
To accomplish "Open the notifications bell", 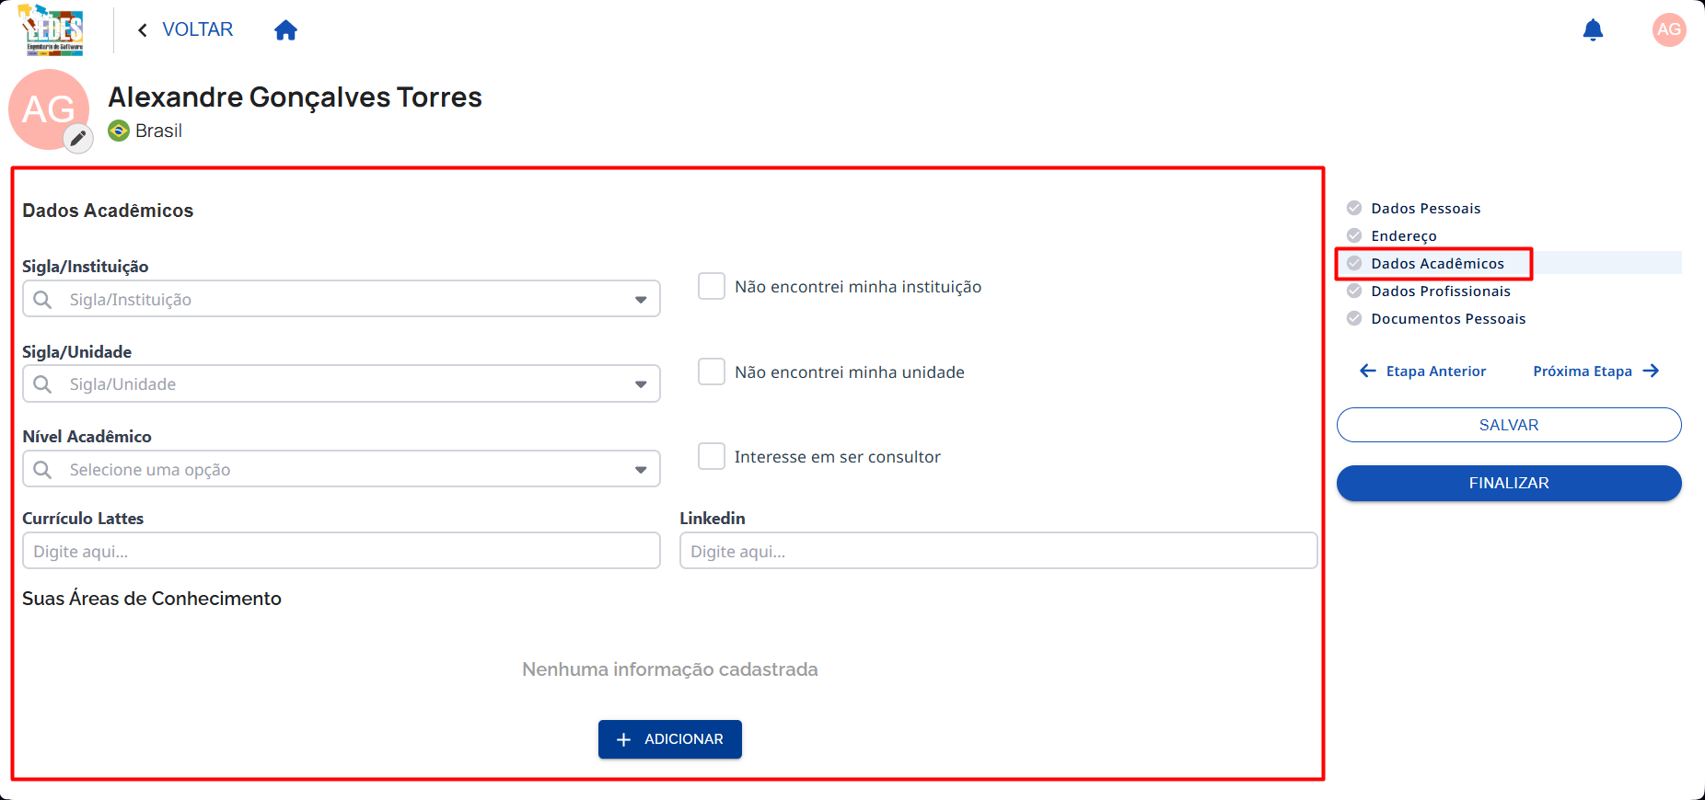I will coord(1593,30).
